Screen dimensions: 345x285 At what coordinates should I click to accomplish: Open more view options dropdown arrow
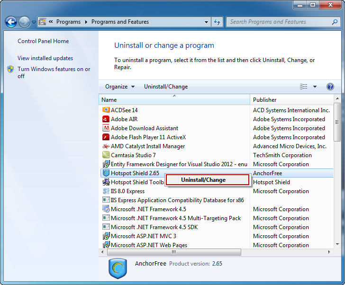pos(315,87)
